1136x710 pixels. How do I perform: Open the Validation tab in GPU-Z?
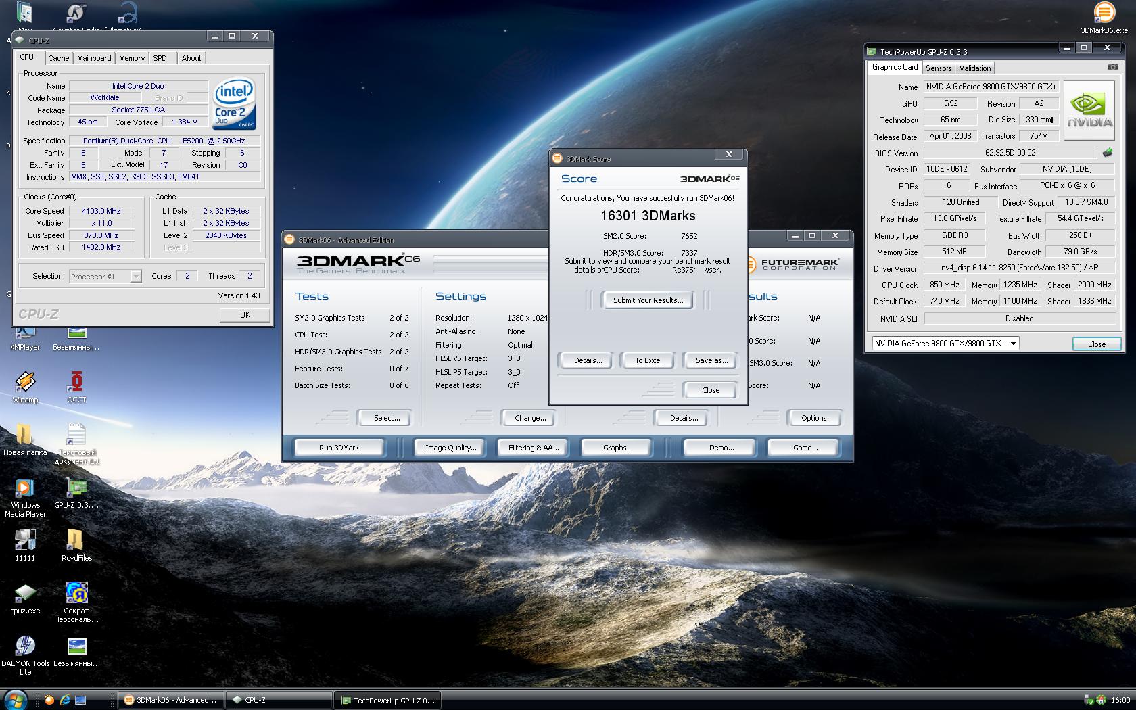tap(975, 68)
